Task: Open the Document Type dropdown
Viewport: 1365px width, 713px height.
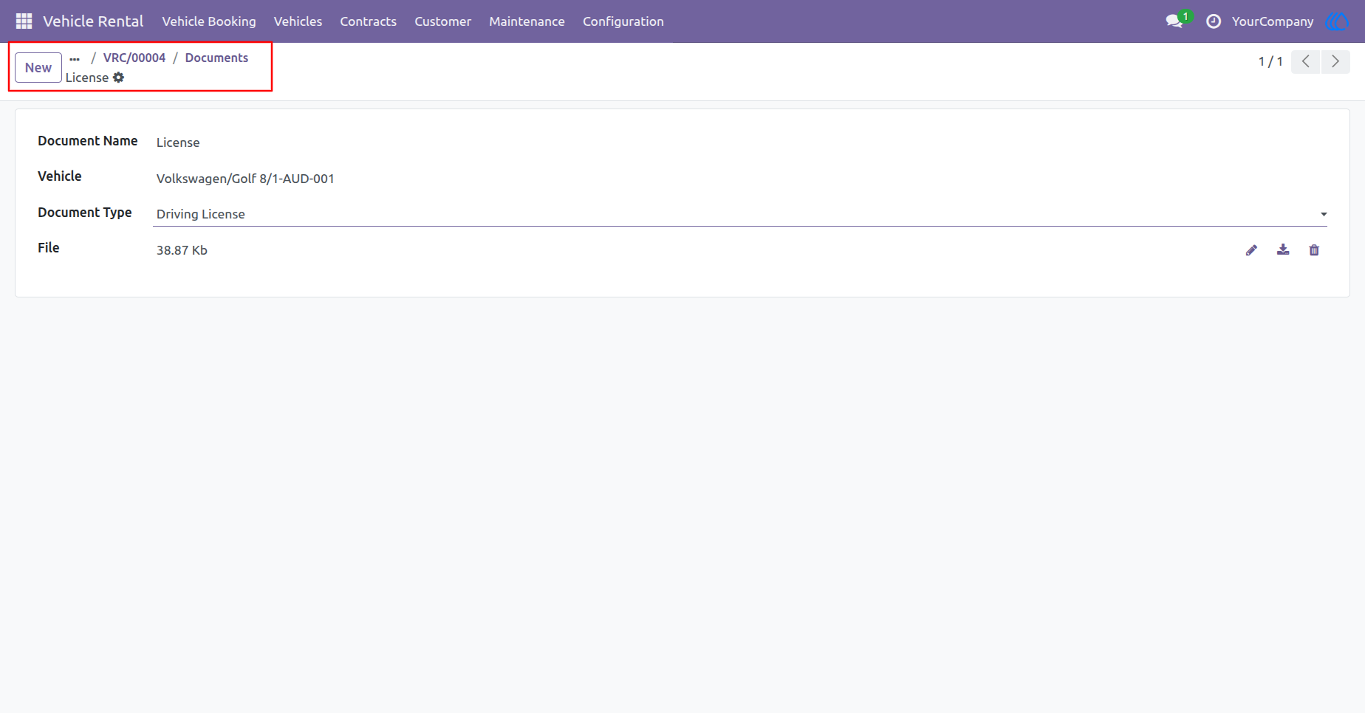Action: tap(740, 214)
